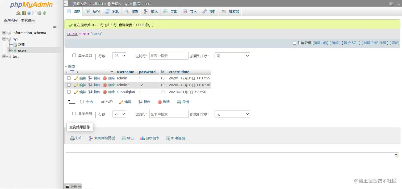Open the 操作 operations tab
Viewport: 402px width, 189px height.
[209, 11]
